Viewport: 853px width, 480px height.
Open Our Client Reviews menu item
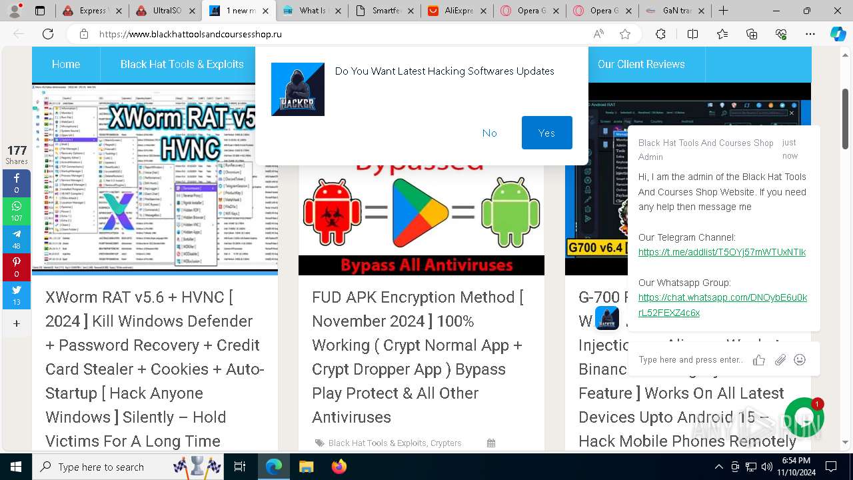[641, 64]
